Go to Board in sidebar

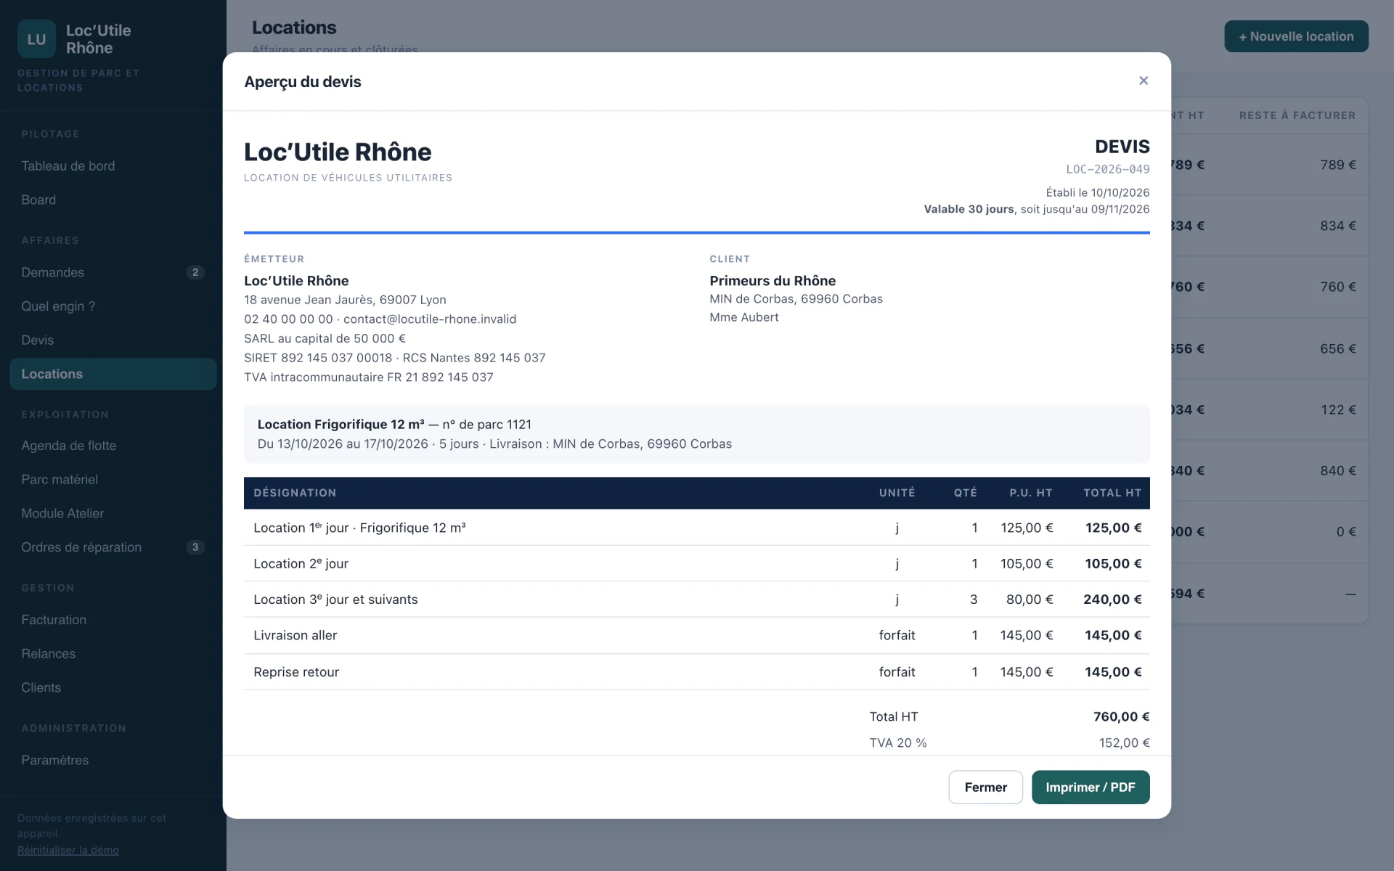tap(113, 200)
